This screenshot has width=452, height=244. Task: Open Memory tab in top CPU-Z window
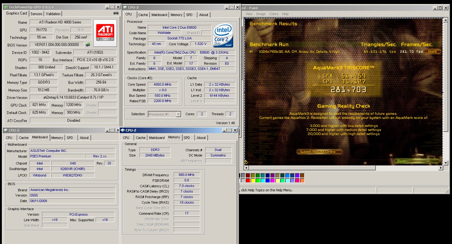[176, 15]
